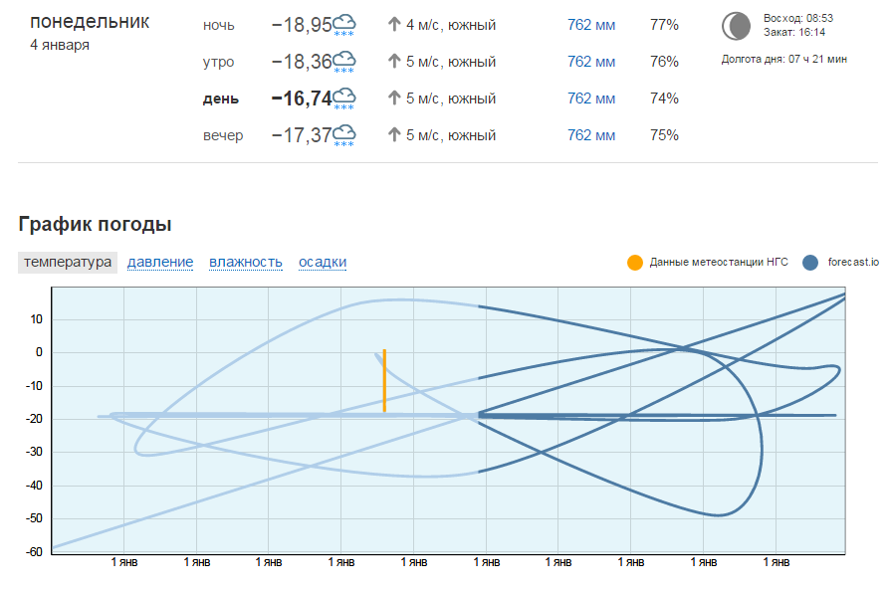
Task: Click the 74% humidity value
Action: 664,98
